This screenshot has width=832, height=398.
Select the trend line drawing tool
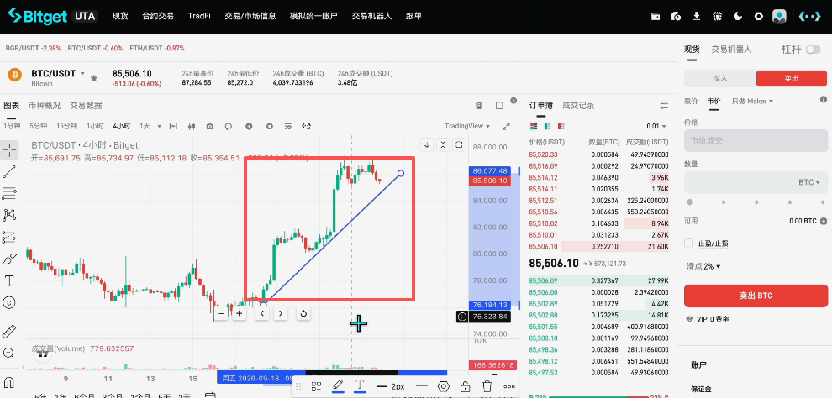9,171
